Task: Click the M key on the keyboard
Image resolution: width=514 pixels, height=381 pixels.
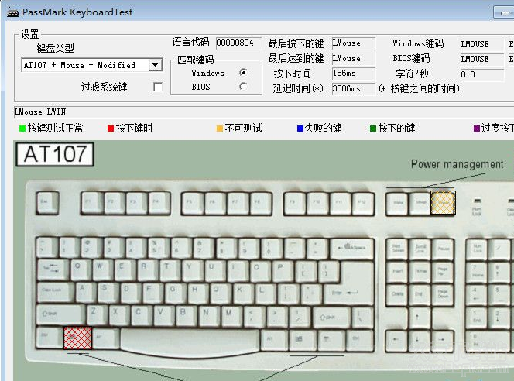Action: pos(231,316)
